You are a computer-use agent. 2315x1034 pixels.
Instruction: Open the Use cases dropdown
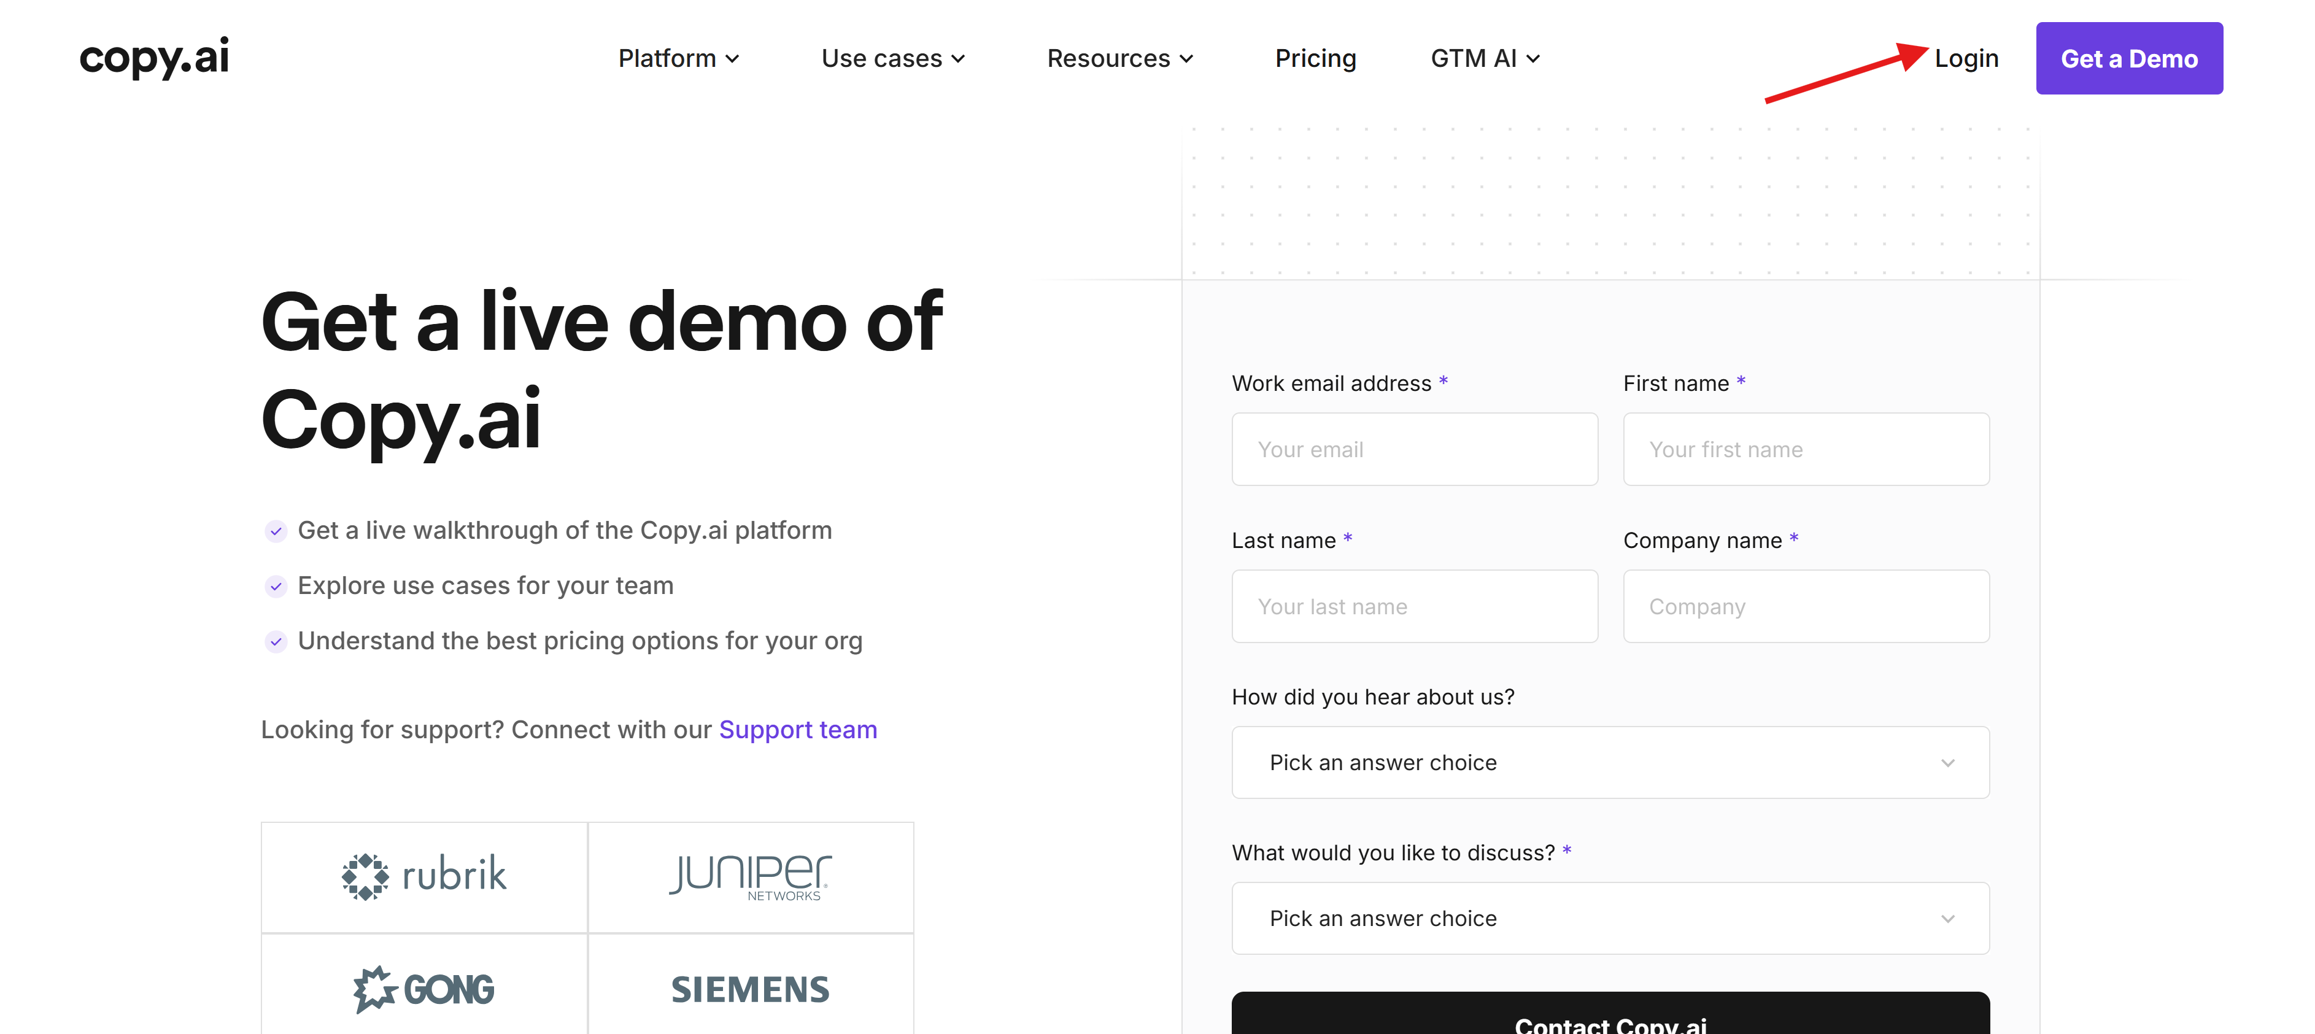tap(892, 58)
